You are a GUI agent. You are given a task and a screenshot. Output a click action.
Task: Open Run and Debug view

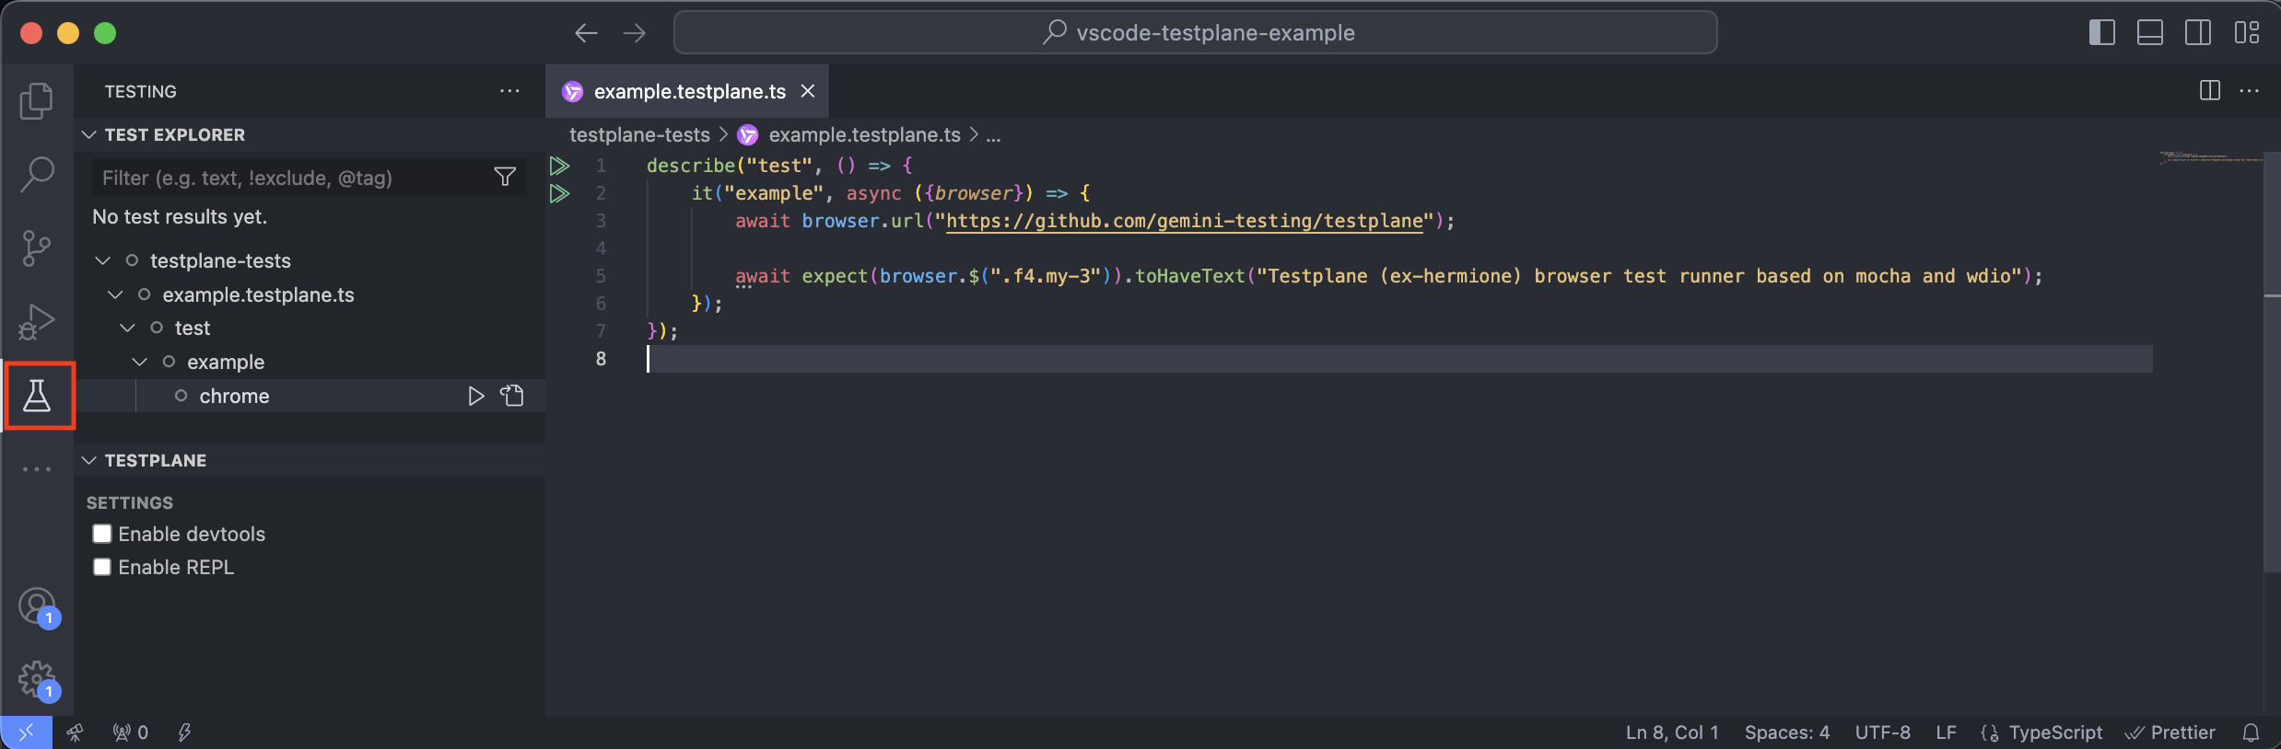37,322
